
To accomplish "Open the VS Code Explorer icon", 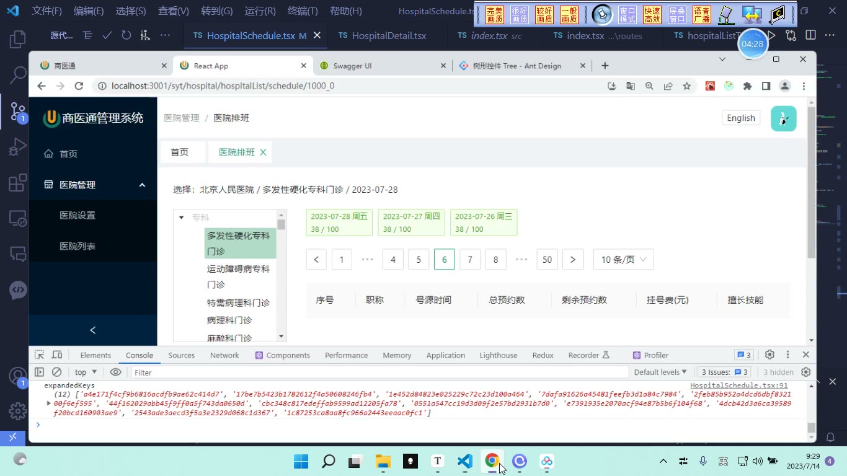I will coord(17,39).
